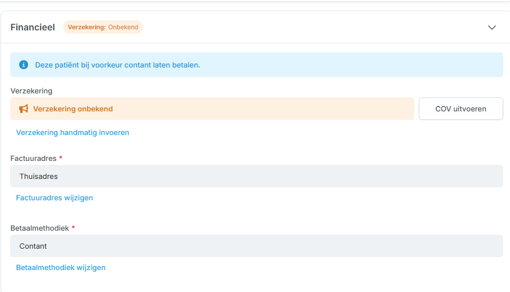Click the contant payment preference notice text
The width and height of the screenshot is (510, 292).
[118, 65]
